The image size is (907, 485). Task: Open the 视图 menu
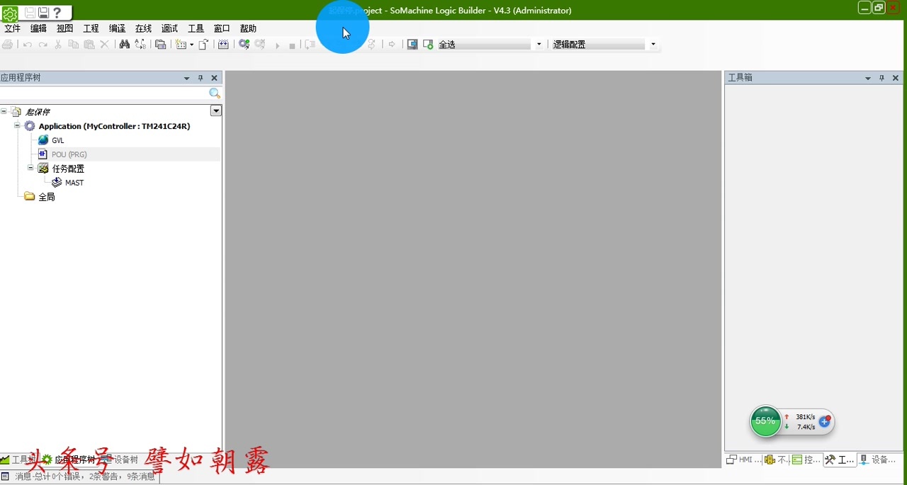click(65, 28)
